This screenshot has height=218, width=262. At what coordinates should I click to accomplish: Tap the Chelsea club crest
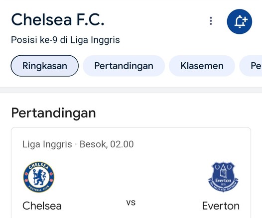click(39, 177)
